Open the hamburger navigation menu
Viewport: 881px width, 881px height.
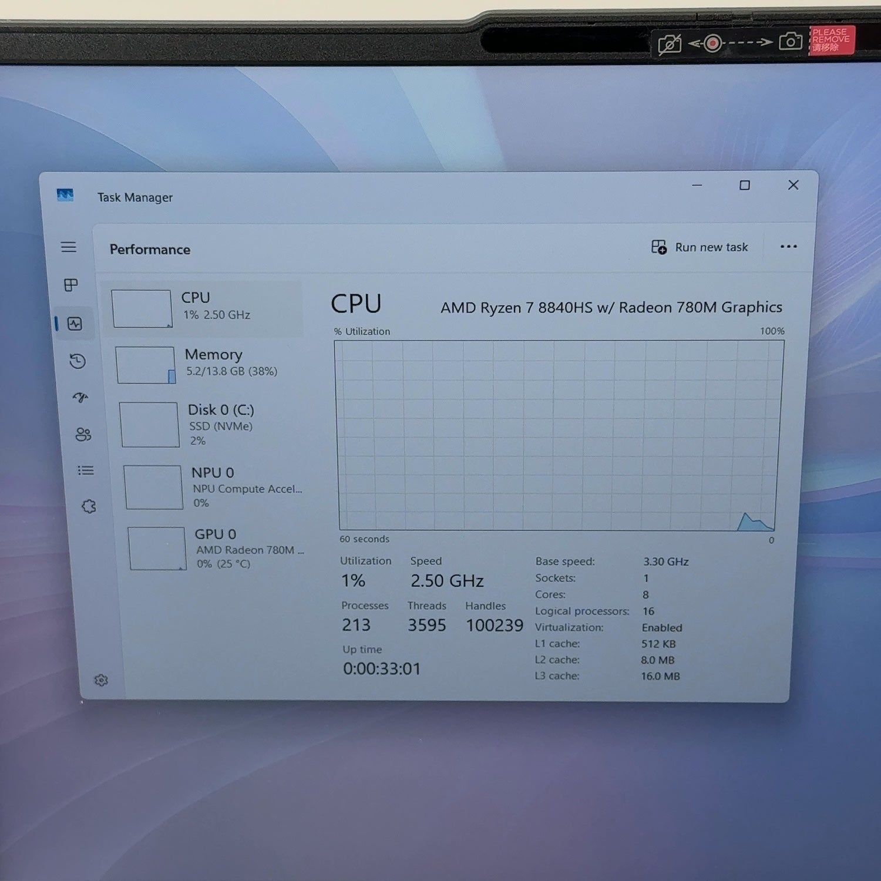pos(69,247)
